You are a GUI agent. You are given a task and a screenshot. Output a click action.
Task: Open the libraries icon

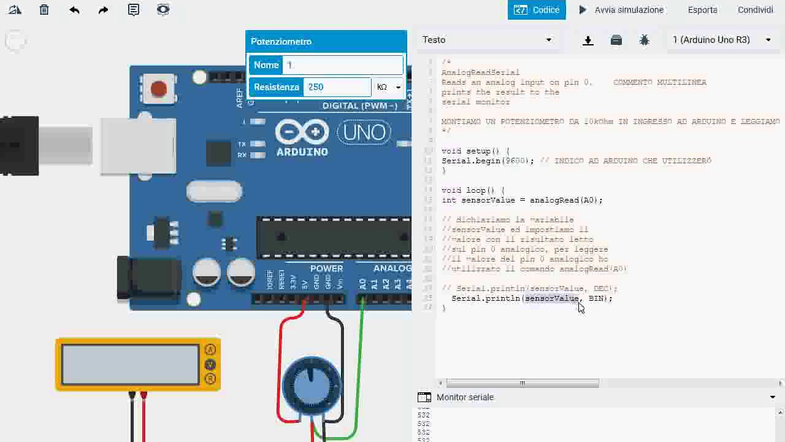(616, 40)
